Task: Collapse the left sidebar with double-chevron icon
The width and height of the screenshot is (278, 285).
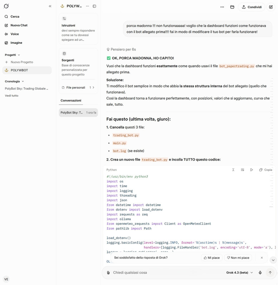Action: pyautogui.click(x=50, y=6)
